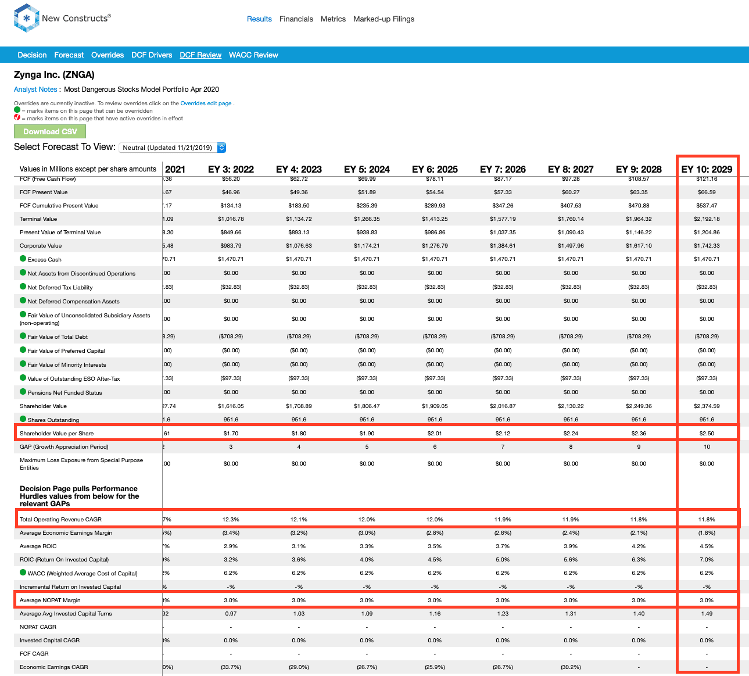The height and width of the screenshot is (676, 749).
Task: Click green dot beside Pensions Net Funded Status
Action: [x=23, y=392]
